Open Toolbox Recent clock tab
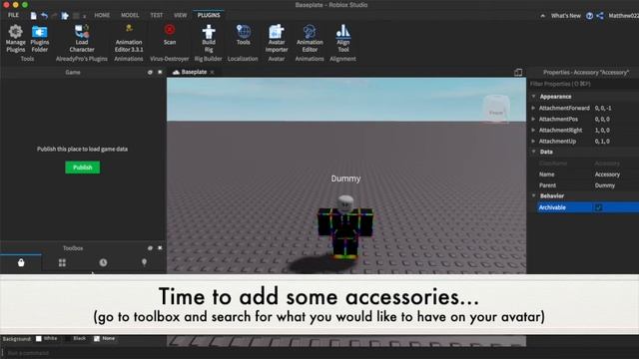Image resolution: width=639 pixels, height=359 pixels. (103, 262)
